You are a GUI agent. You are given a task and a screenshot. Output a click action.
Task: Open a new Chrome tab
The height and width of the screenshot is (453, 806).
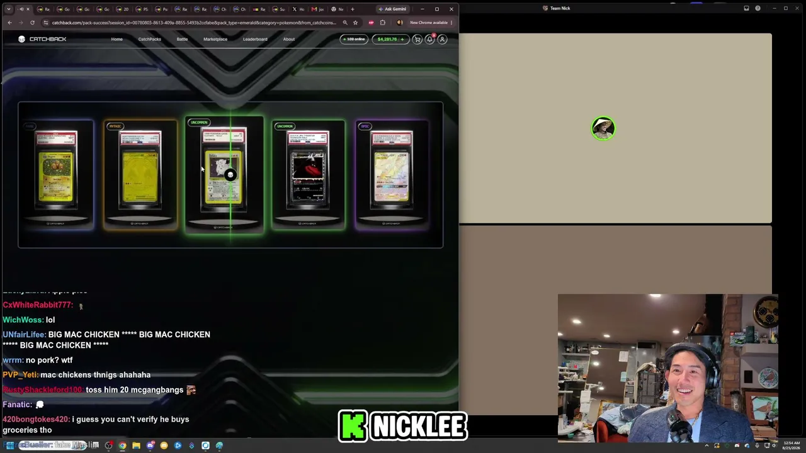(x=352, y=9)
